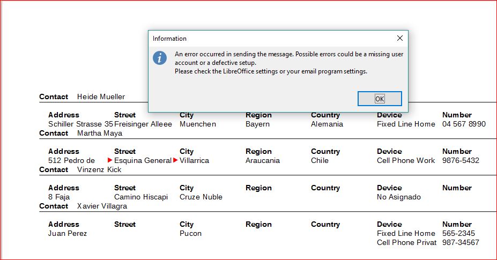This screenshot has height=260, width=497.
Task: Click the contact name Xavier Villagra
Action: 102,206
